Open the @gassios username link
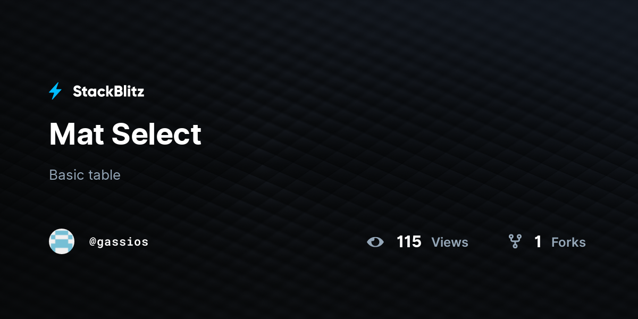638x319 pixels. tap(119, 242)
